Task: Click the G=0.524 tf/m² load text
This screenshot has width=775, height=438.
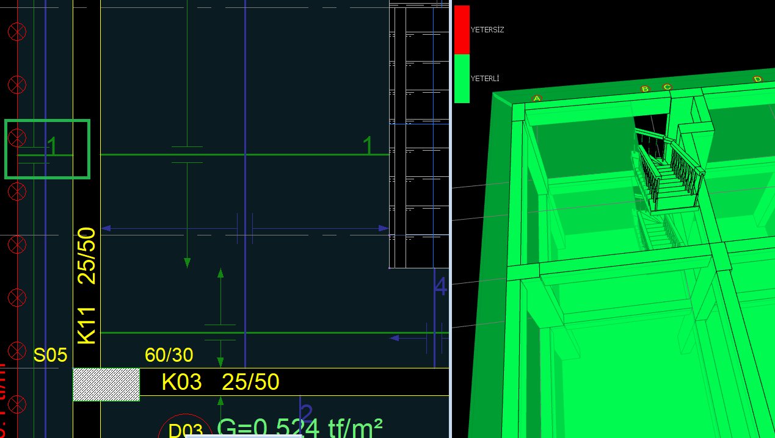Action: (x=300, y=427)
